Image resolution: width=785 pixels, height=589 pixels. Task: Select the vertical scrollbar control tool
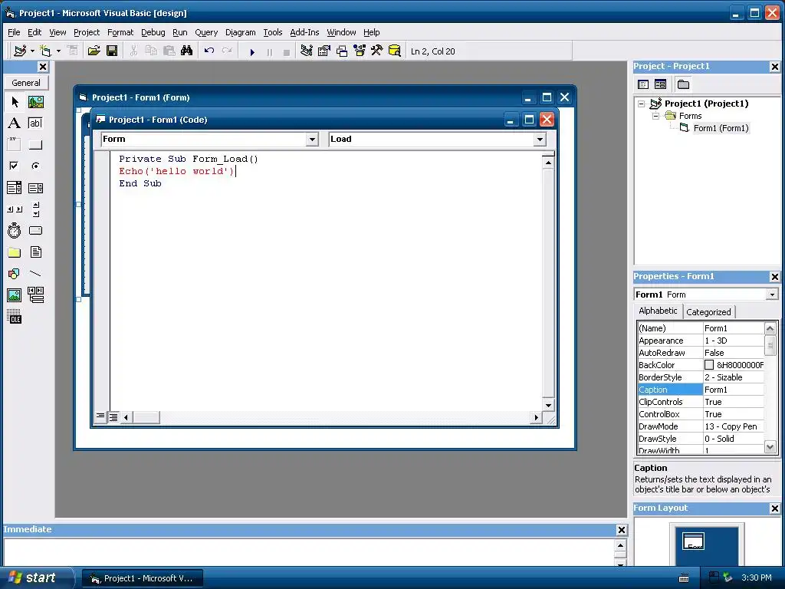[x=35, y=209]
